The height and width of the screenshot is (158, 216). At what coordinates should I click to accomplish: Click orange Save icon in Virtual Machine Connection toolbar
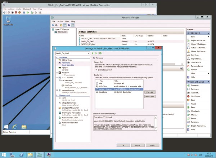[x=19, y=13]
